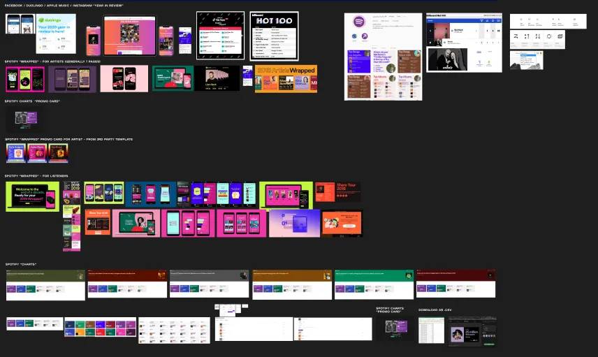Select the 'Spotify Wrapped – For Listeners' section heading

click(33, 176)
